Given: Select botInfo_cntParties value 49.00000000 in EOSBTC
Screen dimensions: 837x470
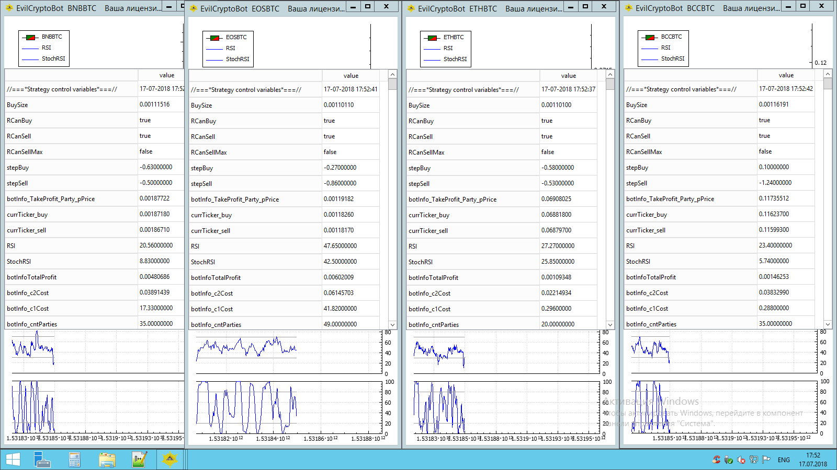Looking at the screenshot, I should (x=340, y=324).
